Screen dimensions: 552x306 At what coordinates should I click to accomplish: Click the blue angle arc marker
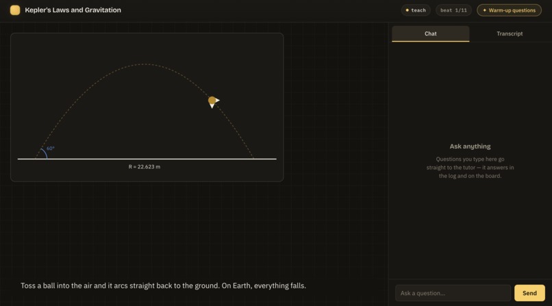(44, 154)
